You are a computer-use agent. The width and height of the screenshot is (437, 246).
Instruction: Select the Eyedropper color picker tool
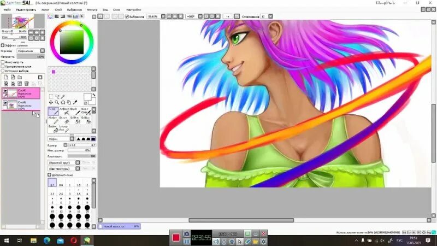(x=75, y=103)
